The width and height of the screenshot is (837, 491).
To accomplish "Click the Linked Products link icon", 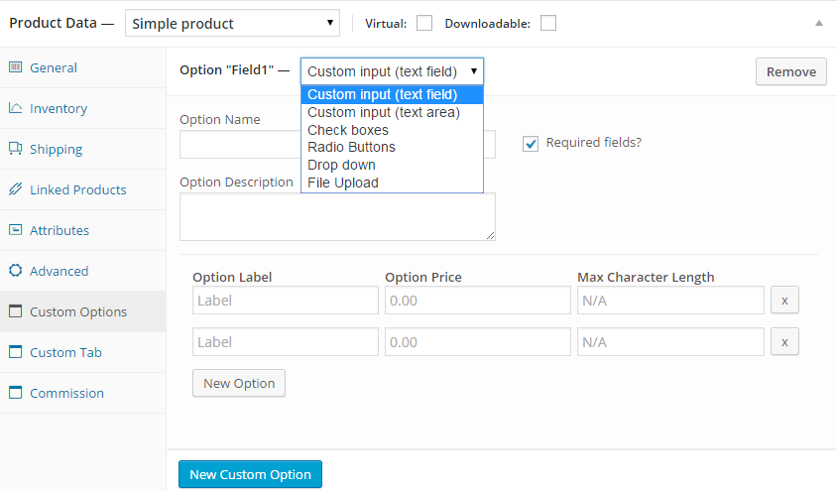I will coord(16,189).
